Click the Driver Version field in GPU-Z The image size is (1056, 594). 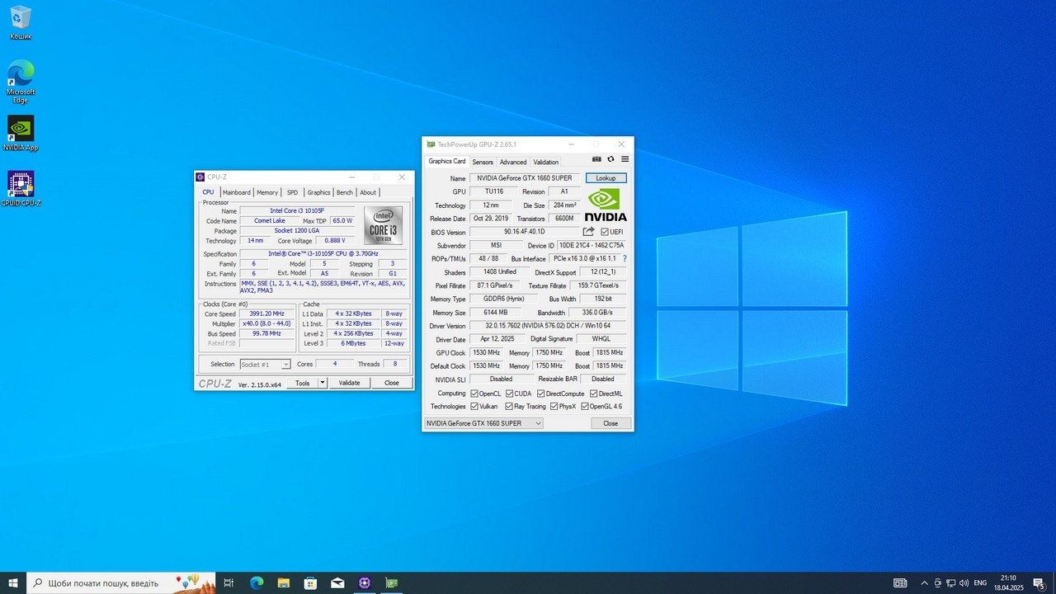548,326
